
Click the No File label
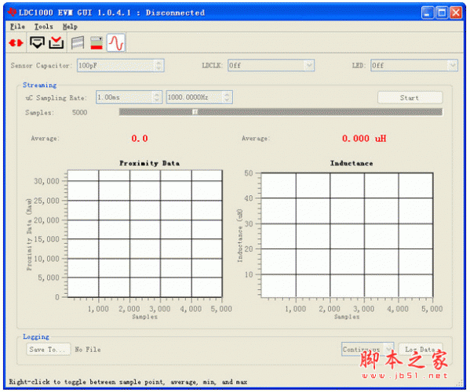point(88,350)
